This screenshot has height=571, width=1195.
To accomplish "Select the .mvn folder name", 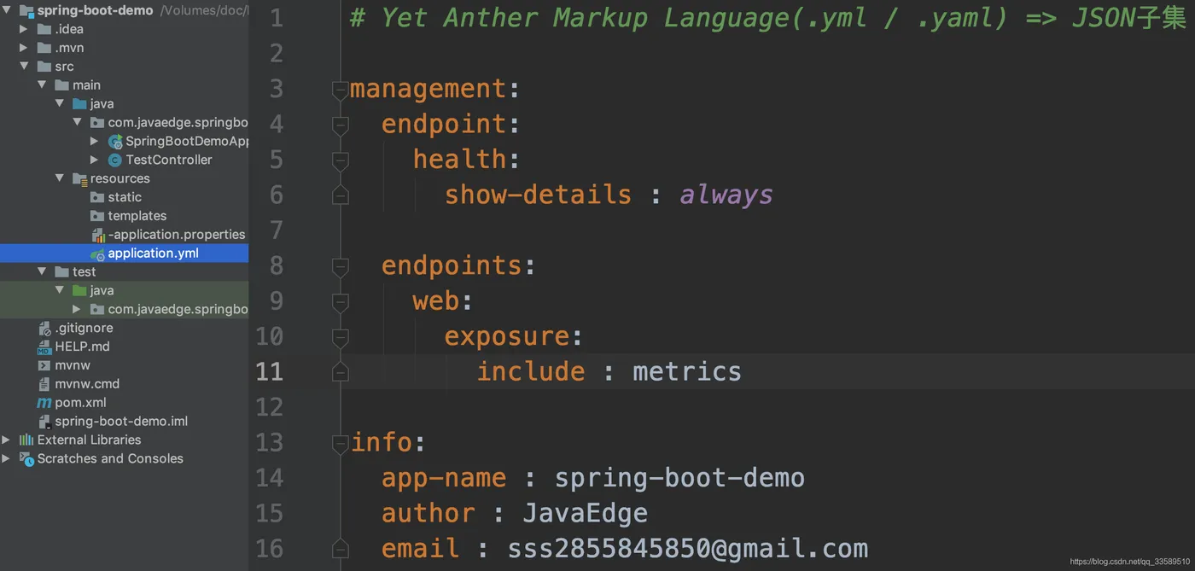I will click(x=69, y=48).
